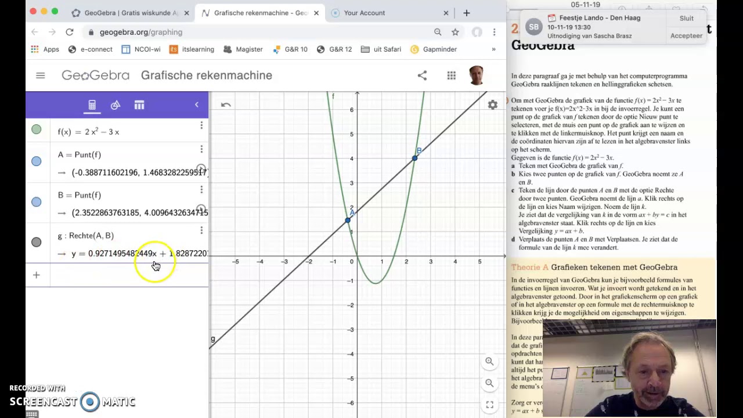Open the Gapminder bookmark
The height and width of the screenshot is (418, 743).
433,49
